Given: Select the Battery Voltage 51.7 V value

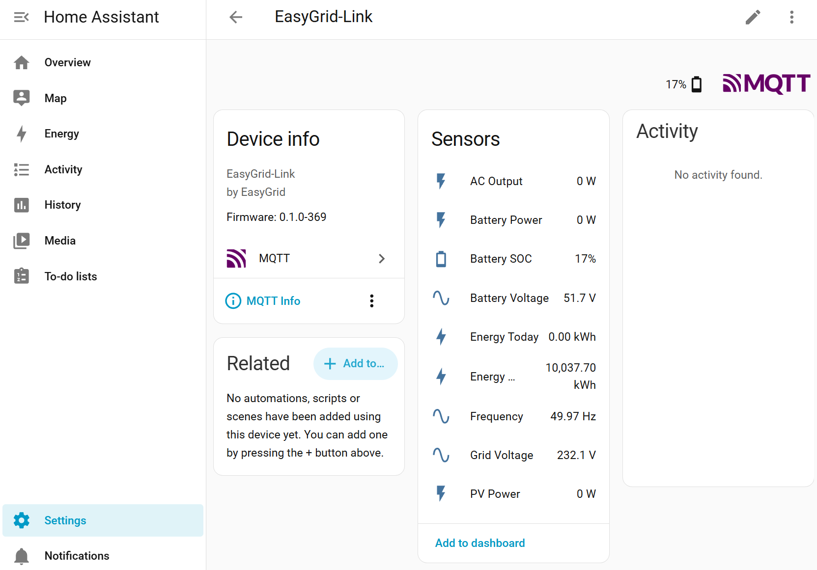Looking at the screenshot, I should pos(580,298).
